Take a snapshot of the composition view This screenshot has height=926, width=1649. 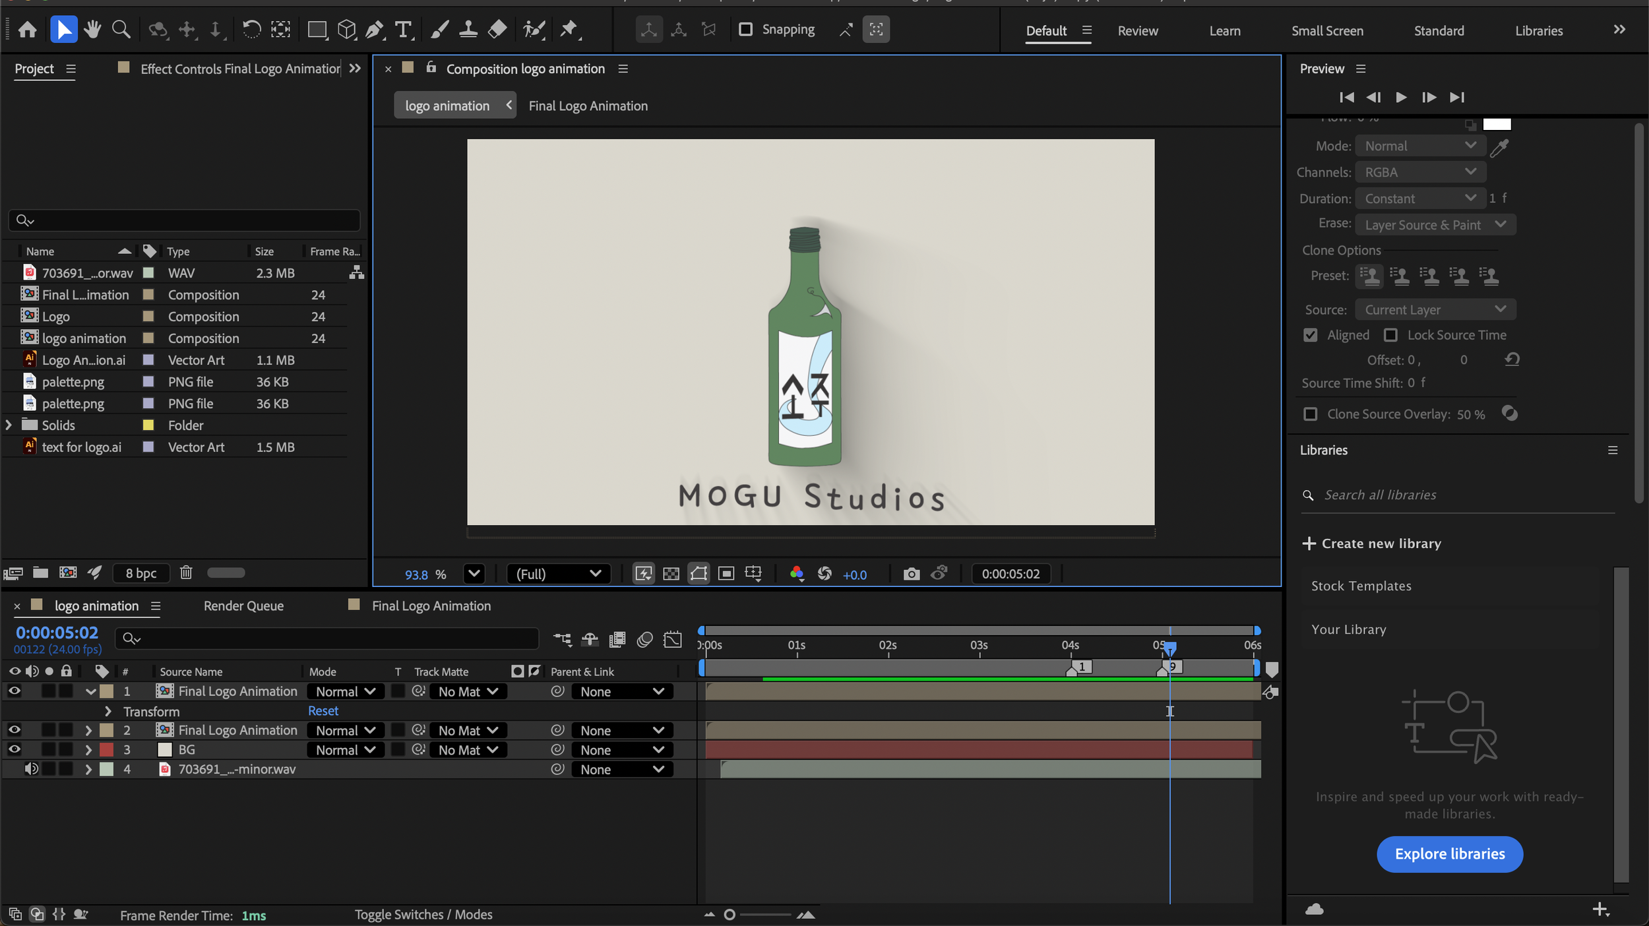click(x=911, y=573)
